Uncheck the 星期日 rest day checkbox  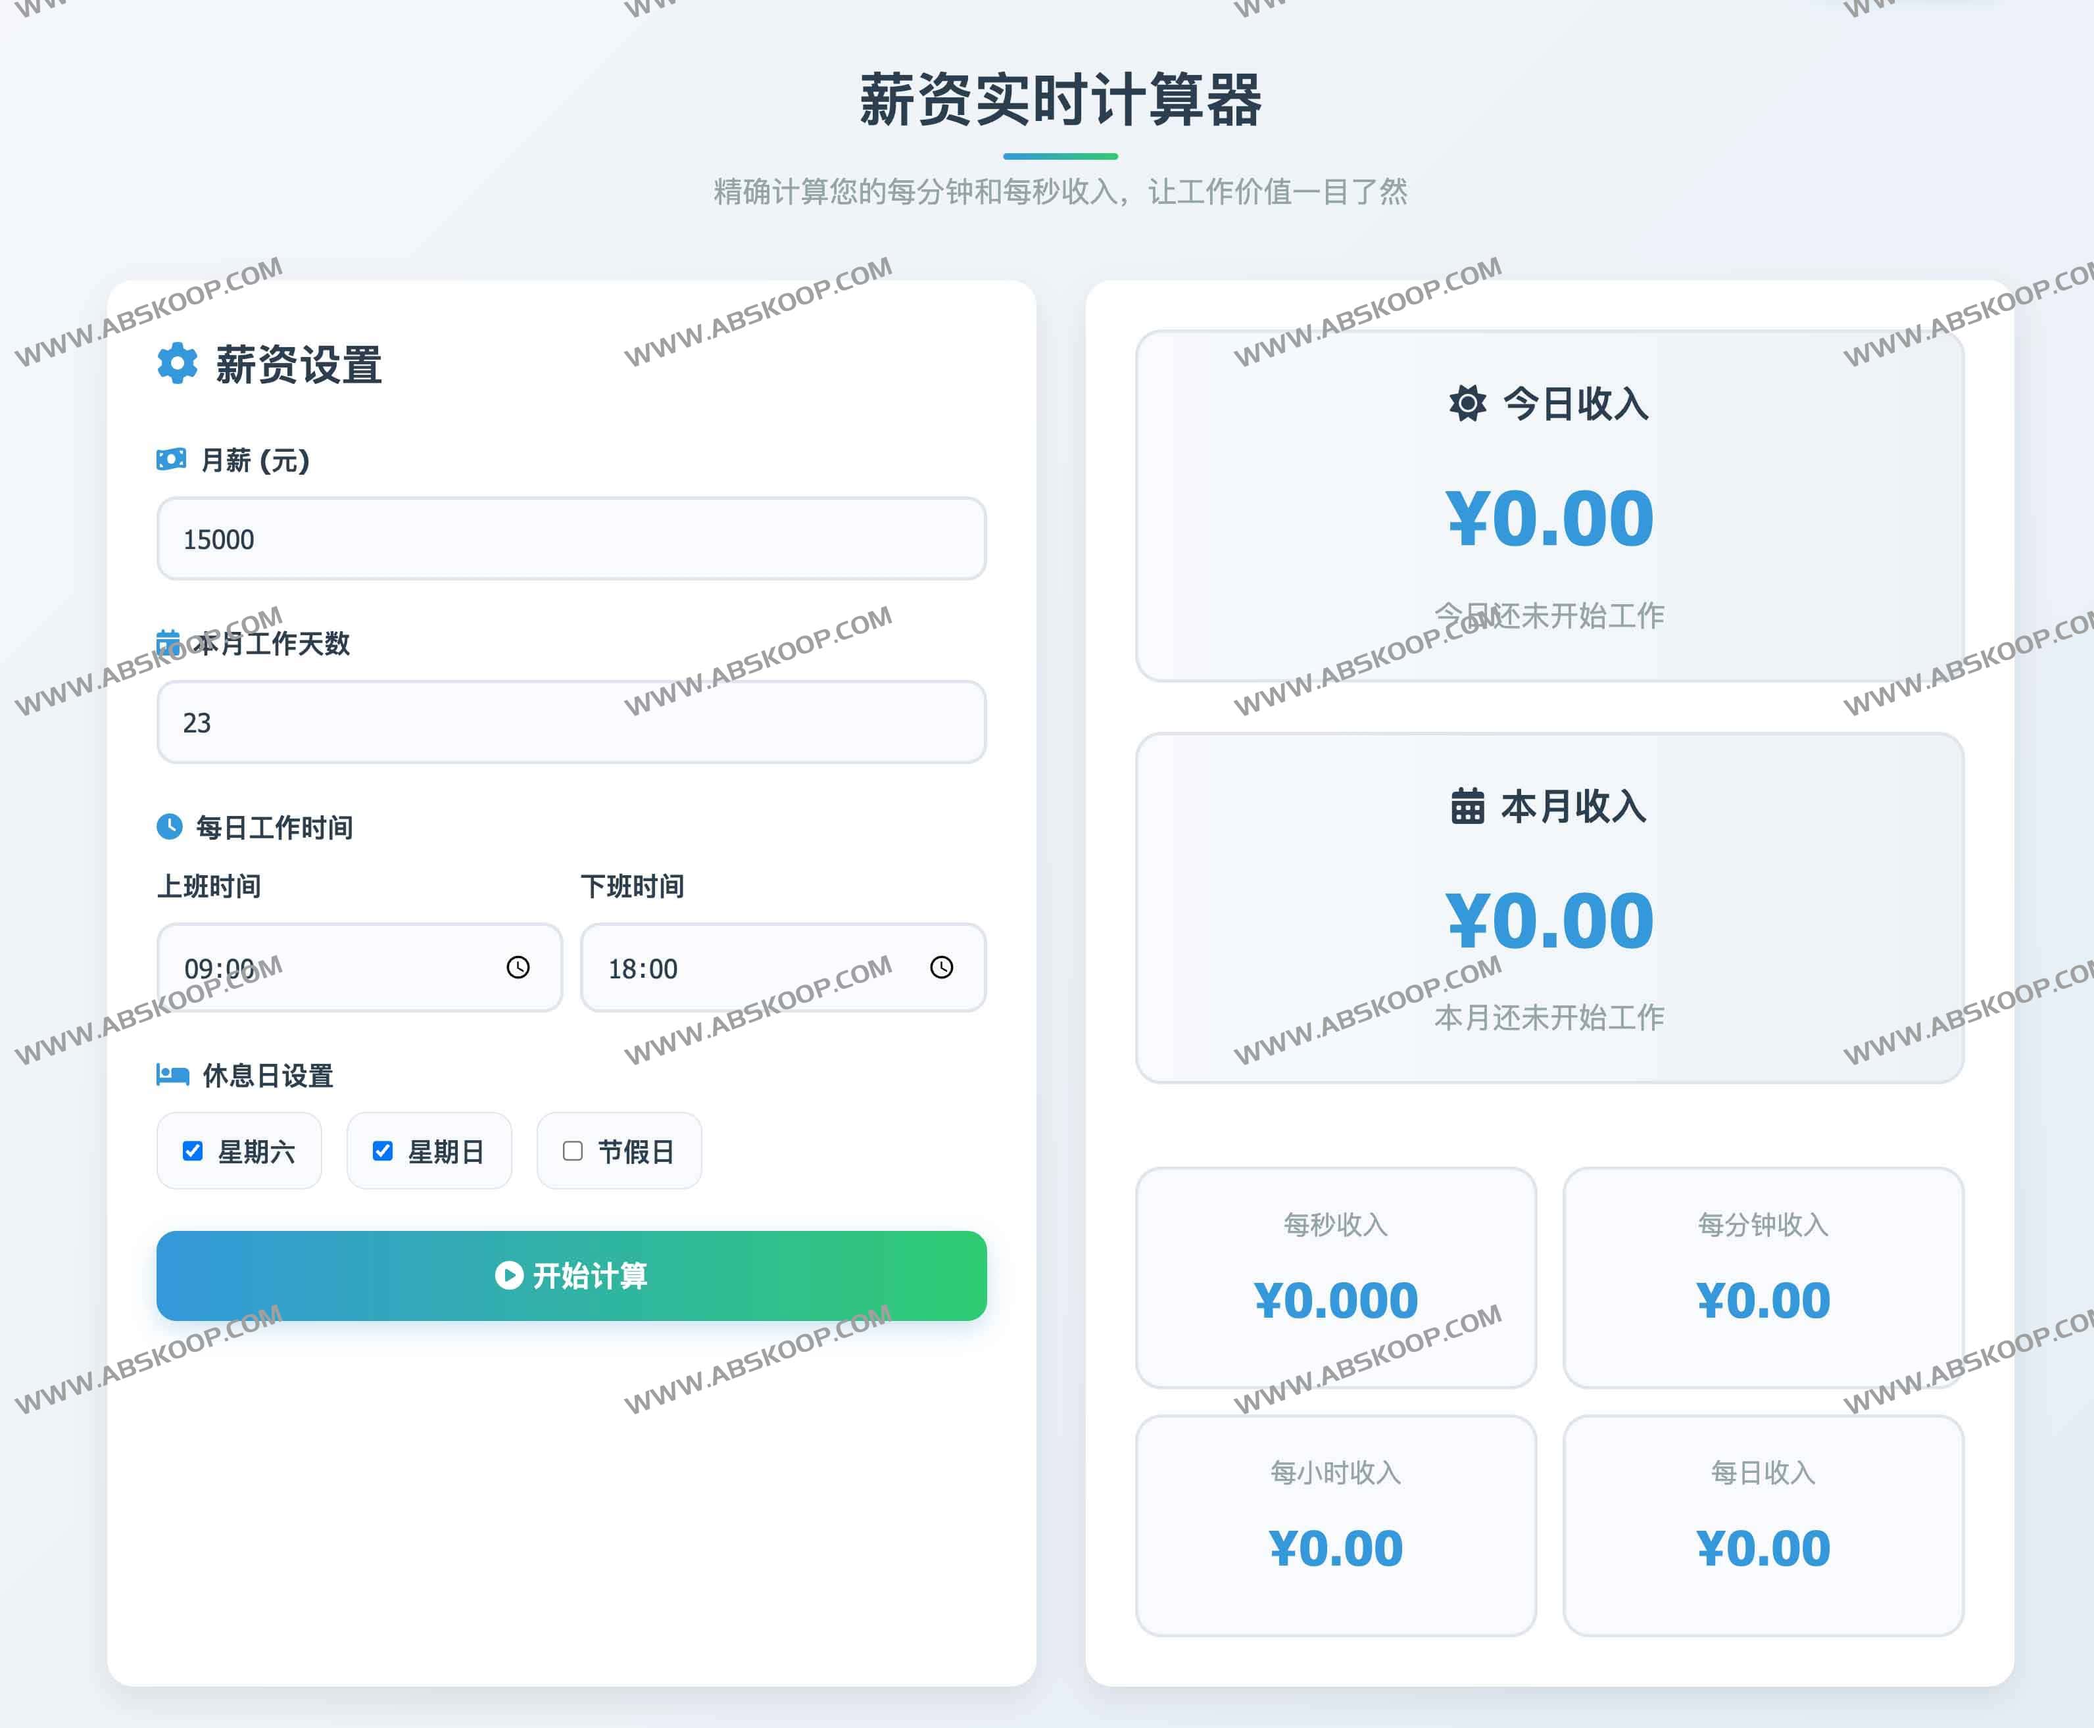[382, 1151]
